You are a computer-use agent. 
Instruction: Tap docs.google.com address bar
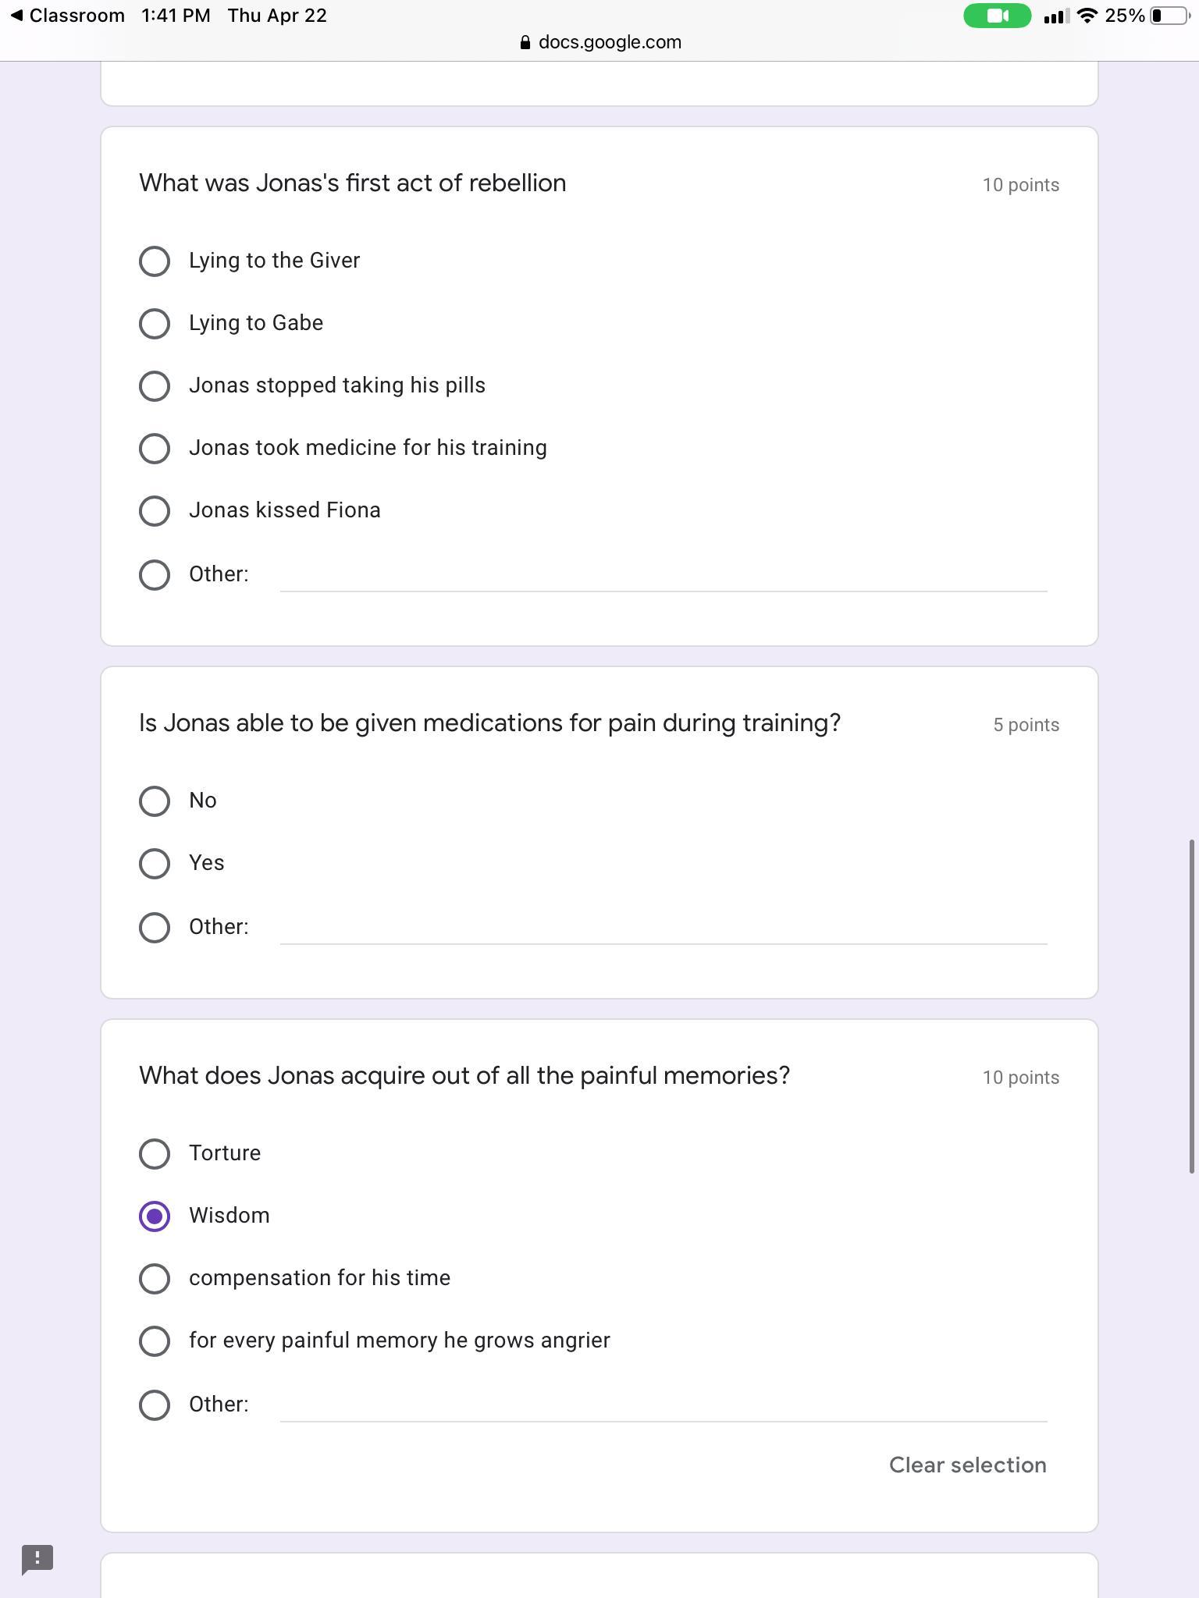tap(609, 42)
